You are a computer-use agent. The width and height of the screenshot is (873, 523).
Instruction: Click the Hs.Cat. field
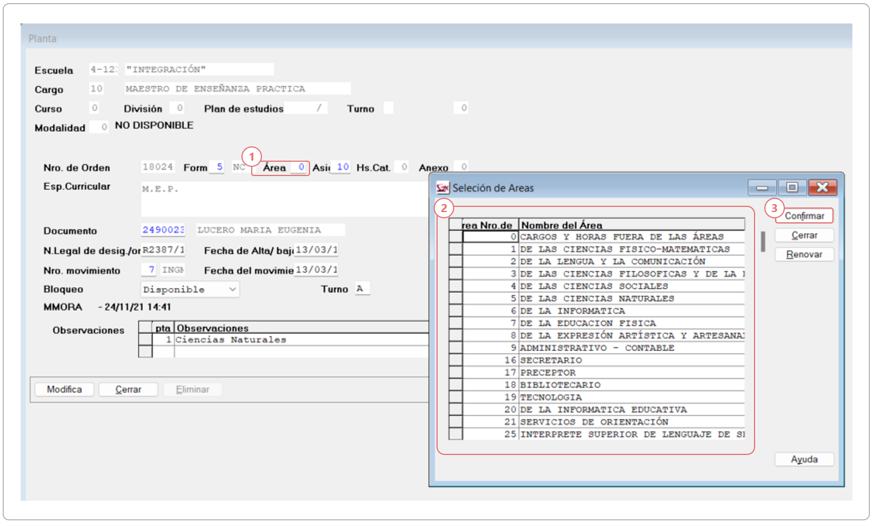pyautogui.click(x=401, y=167)
